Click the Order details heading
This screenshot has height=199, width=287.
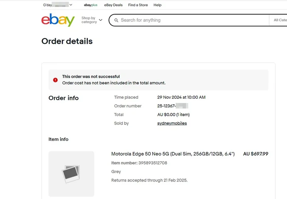[67, 41]
